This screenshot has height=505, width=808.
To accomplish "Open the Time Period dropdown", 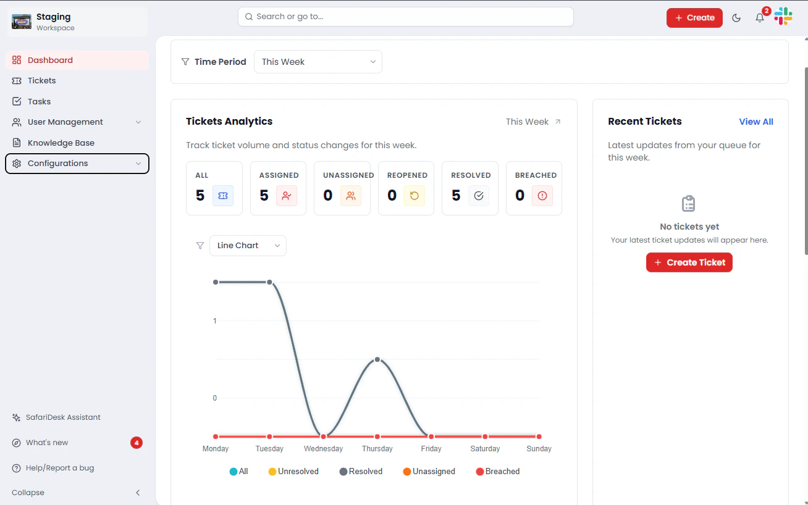I will (x=318, y=62).
